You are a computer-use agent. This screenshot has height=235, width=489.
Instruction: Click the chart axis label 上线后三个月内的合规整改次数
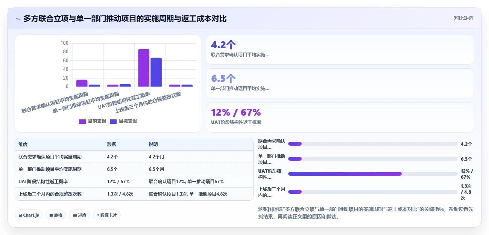pyautogui.click(x=148, y=102)
